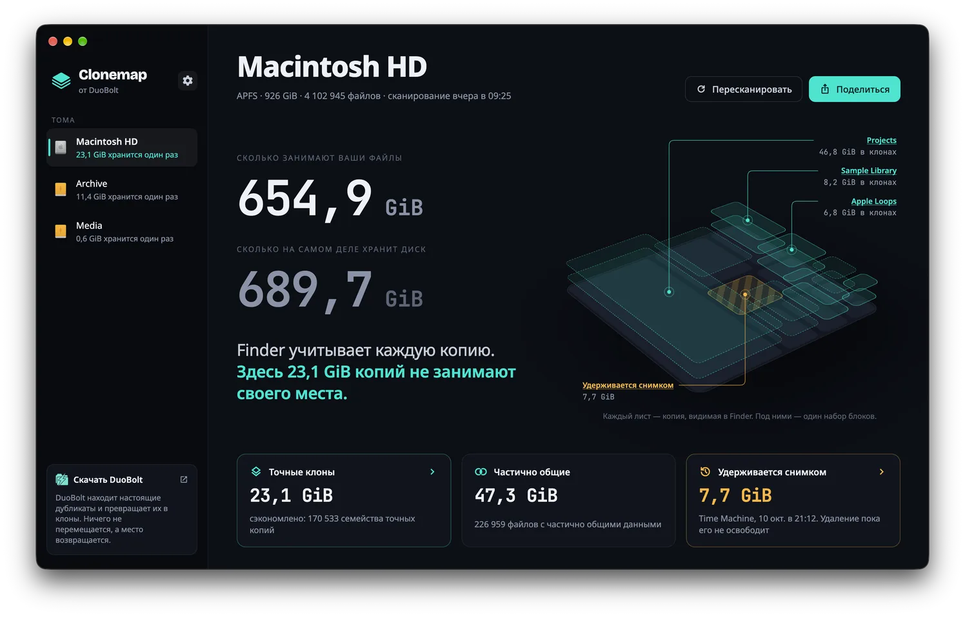Click the Скачать DuoBolt card title
This screenshot has height=617, width=965.
click(108, 480)
